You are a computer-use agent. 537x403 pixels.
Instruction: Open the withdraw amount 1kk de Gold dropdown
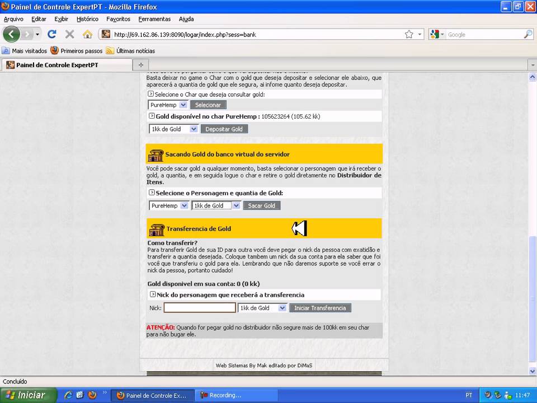click(216, 205)
